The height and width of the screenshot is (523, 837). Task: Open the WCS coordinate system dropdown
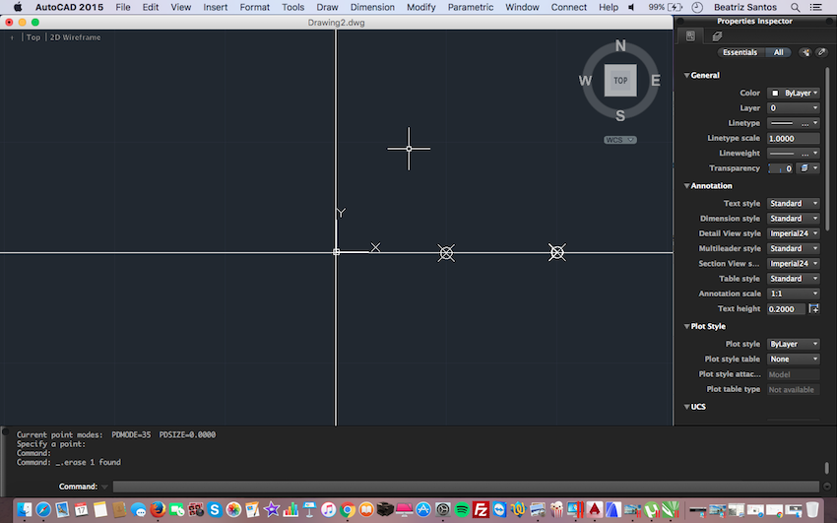pos(619,140)
